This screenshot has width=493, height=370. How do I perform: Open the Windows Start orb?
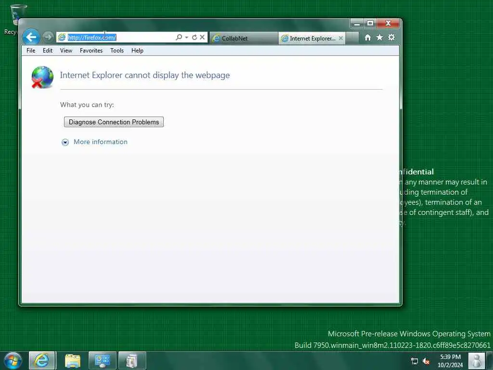(13, 360)
